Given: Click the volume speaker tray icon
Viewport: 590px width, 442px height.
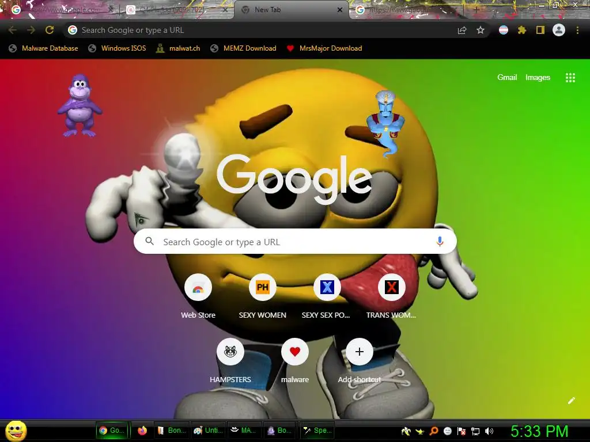Looking at the screenshot, I should (489, 431).
